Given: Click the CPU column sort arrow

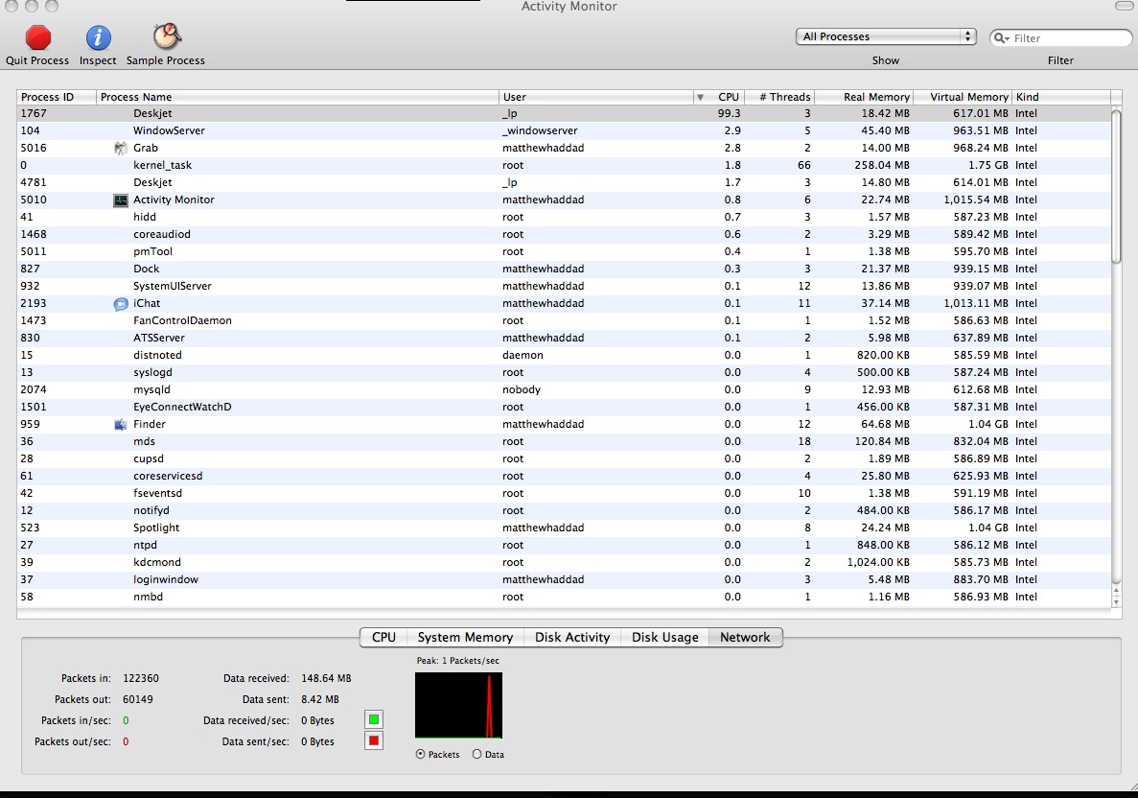Looking at the screenshot, I should 701,97.
